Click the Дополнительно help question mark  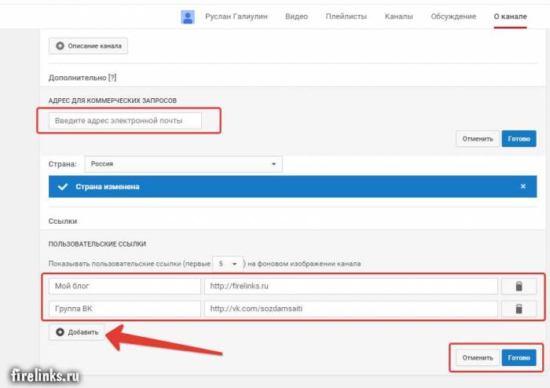[111, 78]
